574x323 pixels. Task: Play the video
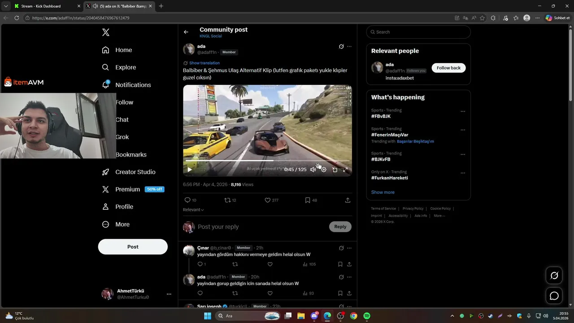[x=190, y=170]
